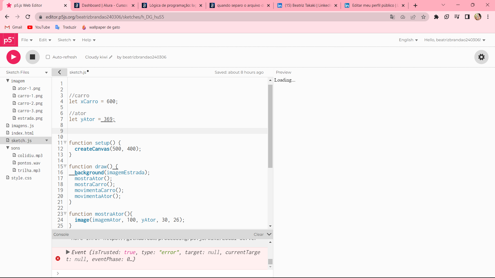The image size is (495, 278).
Task: Click on trilha.mp3 in sons folder
Action: pyautogui.click(x=29, y=170)
